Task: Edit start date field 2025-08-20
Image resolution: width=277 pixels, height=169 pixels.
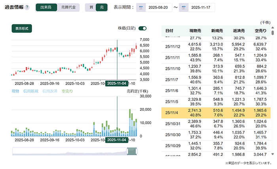Action: pyautogui.click(x=158, y=8)
